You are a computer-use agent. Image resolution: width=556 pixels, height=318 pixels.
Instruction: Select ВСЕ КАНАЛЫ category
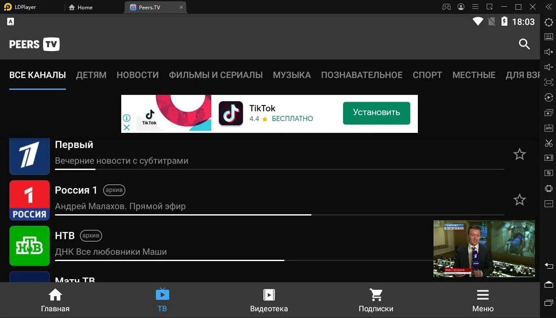(x=38, y=75)
